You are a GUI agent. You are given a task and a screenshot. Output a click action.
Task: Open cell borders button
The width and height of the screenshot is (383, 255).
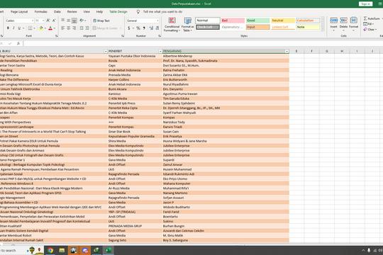30,28
